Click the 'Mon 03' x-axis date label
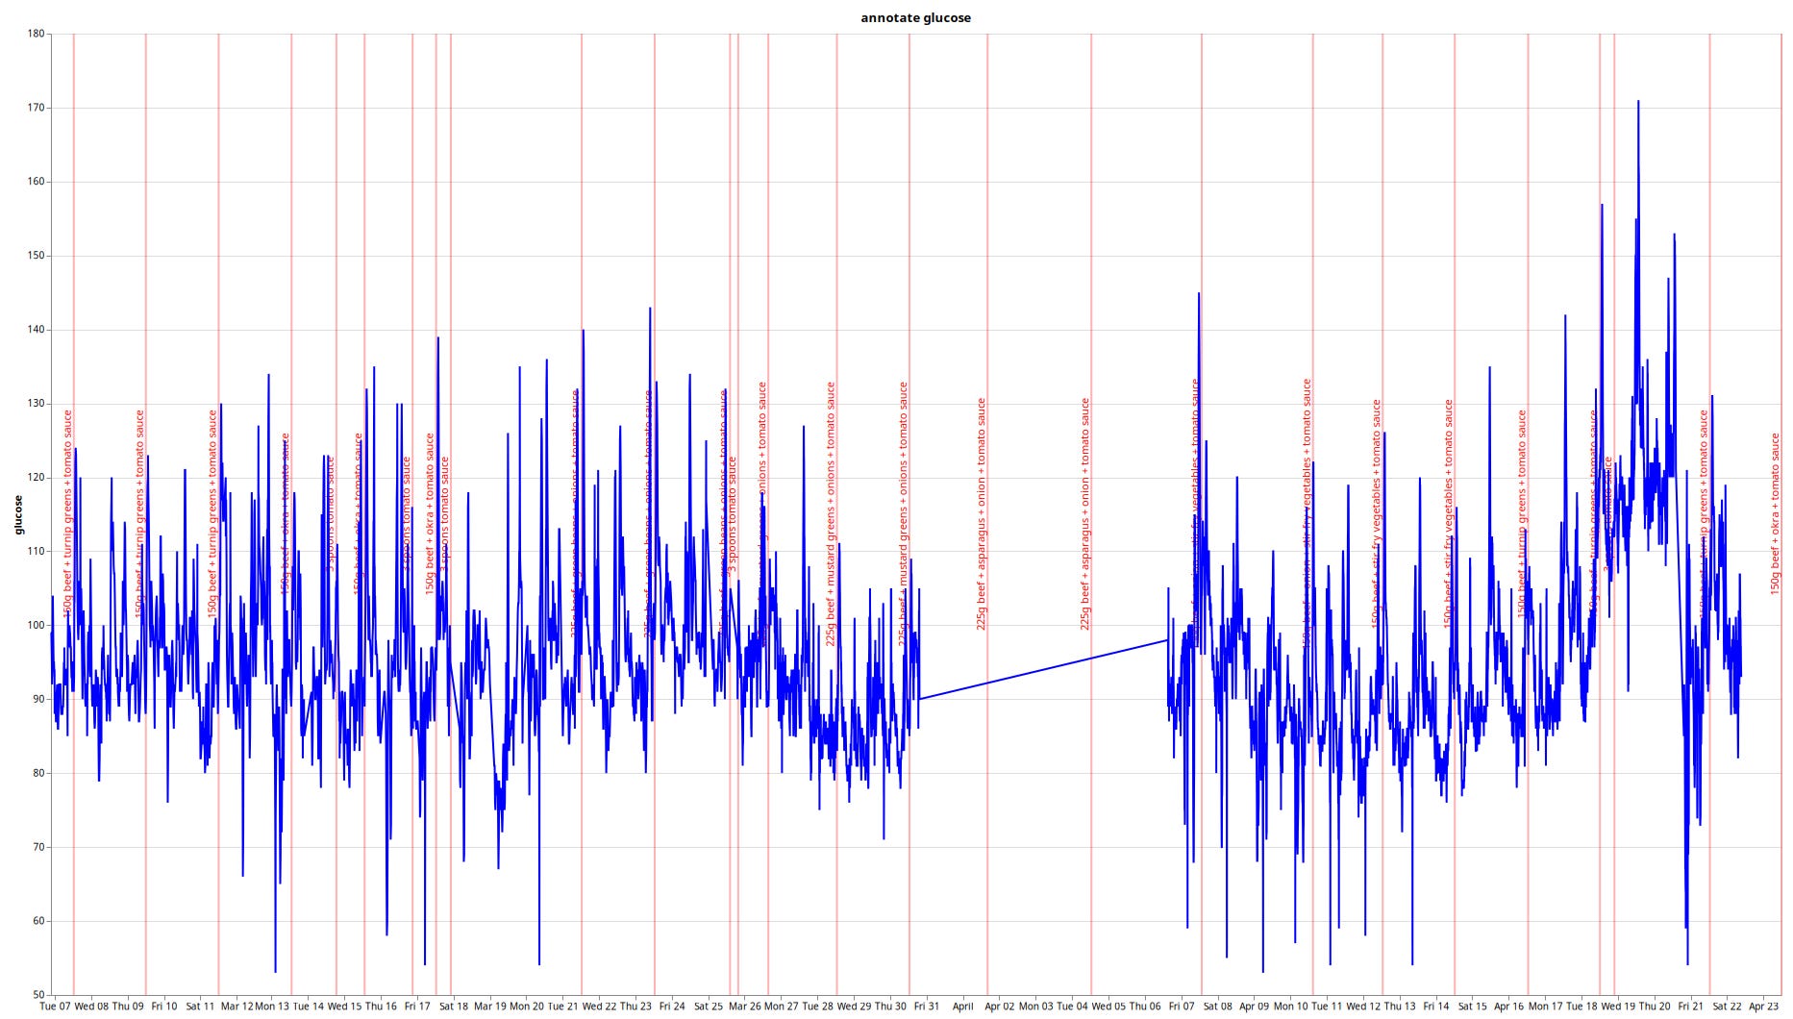This screenshot has height=1019, width=1793. tap(1035, 1007)
